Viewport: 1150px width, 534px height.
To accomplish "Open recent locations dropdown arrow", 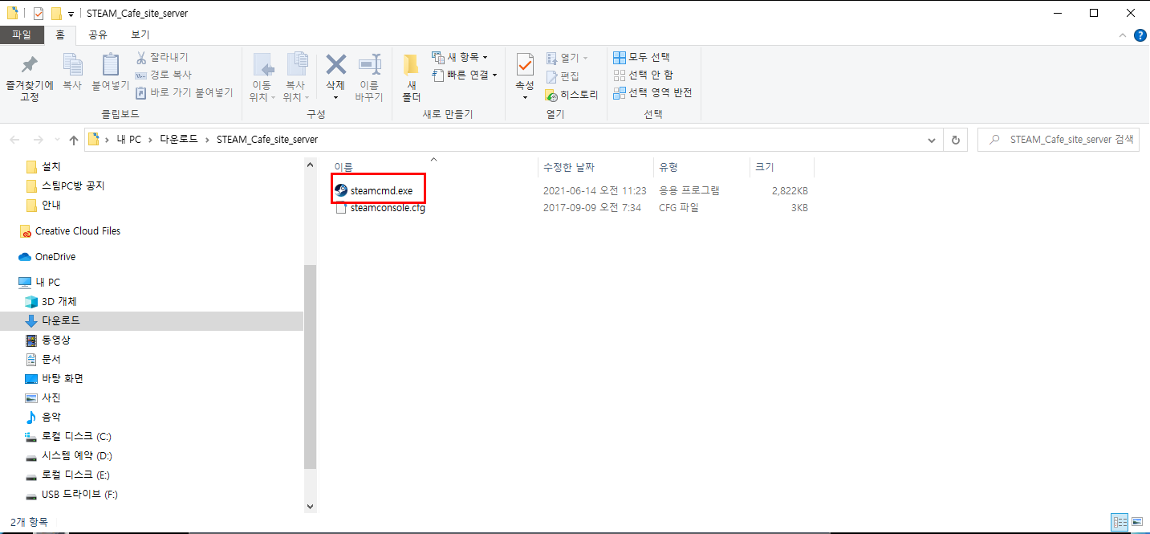I will [x=55, y=140].
